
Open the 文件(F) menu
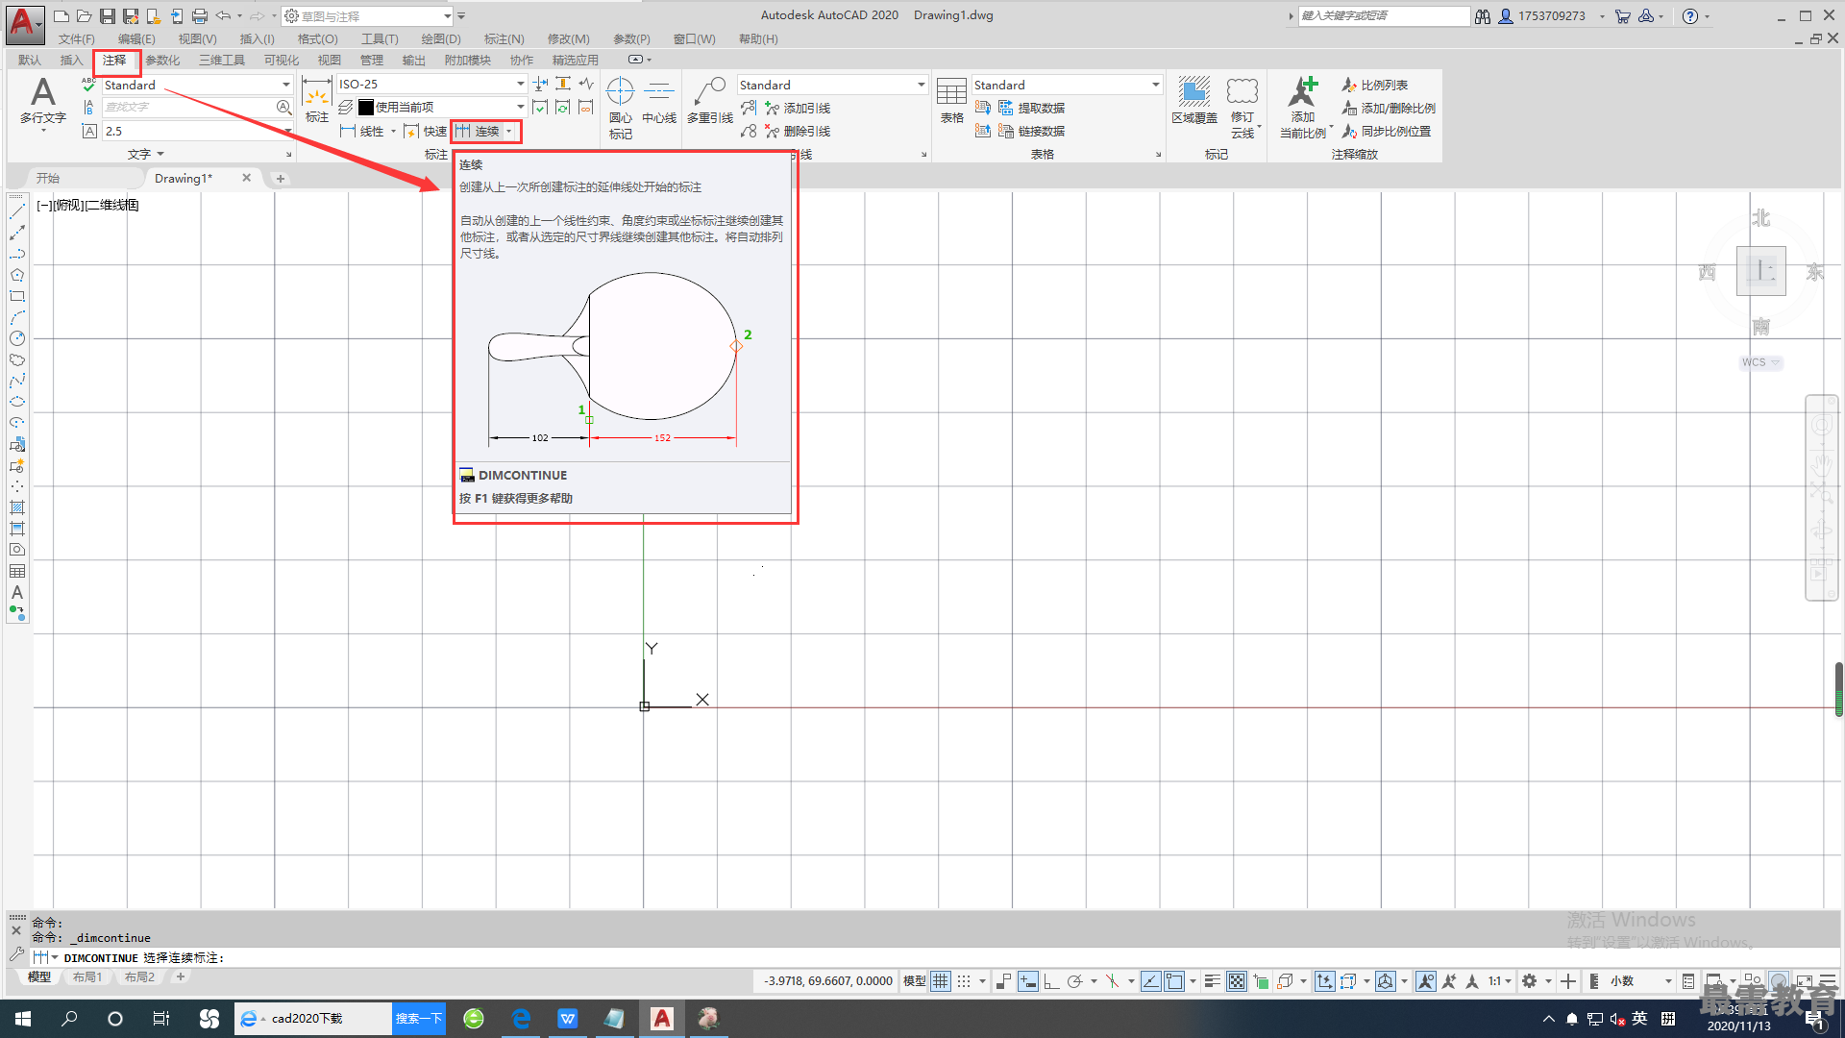76,38
